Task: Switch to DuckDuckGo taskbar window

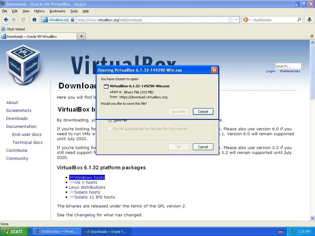Action: [x=57, y=231]
